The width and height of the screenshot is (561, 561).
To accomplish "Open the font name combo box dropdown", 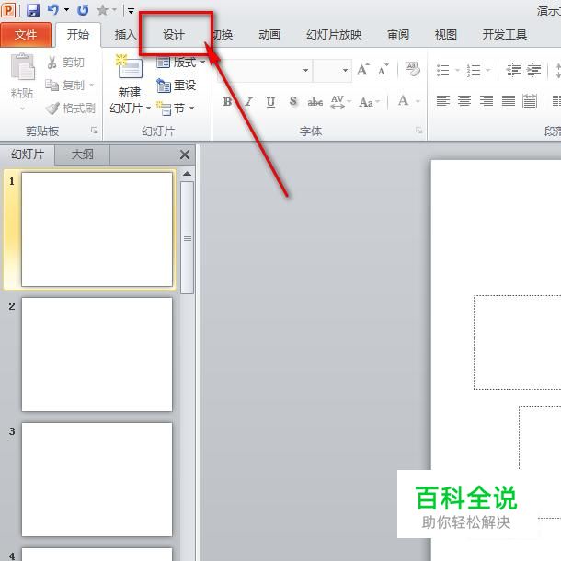I will tap(305, 70).
